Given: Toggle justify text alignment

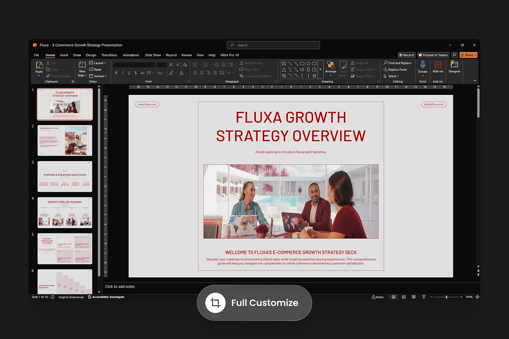Looking at the screenshot, I should point(215,73).
